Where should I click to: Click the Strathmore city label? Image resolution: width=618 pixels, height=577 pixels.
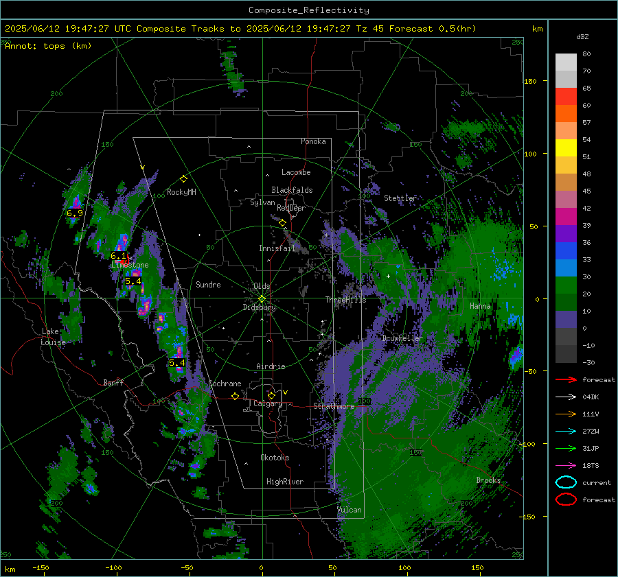pos(334,406)
